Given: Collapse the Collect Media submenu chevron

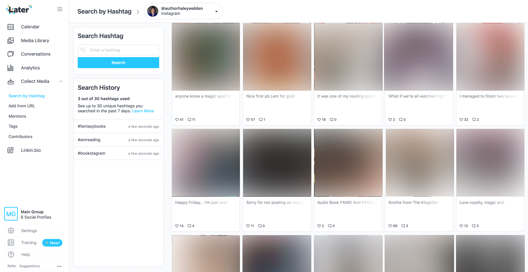Looking at the screenshot, I should click(x=61, y=81).
